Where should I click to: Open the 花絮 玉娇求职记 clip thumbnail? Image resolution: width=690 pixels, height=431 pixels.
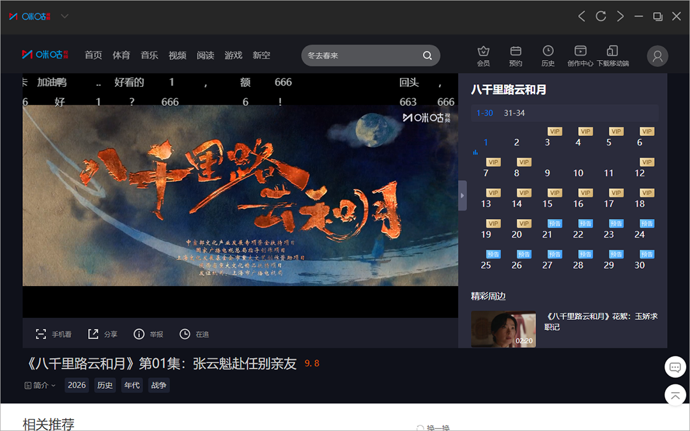tap(503, 329)
